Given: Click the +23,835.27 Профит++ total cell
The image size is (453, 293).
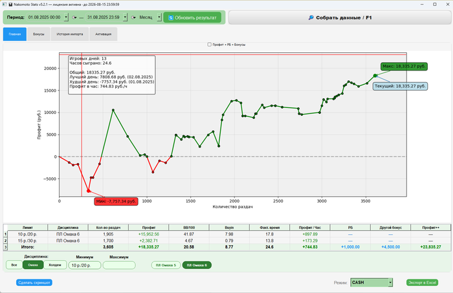Looking at the screenshot, I should [431, 247].
